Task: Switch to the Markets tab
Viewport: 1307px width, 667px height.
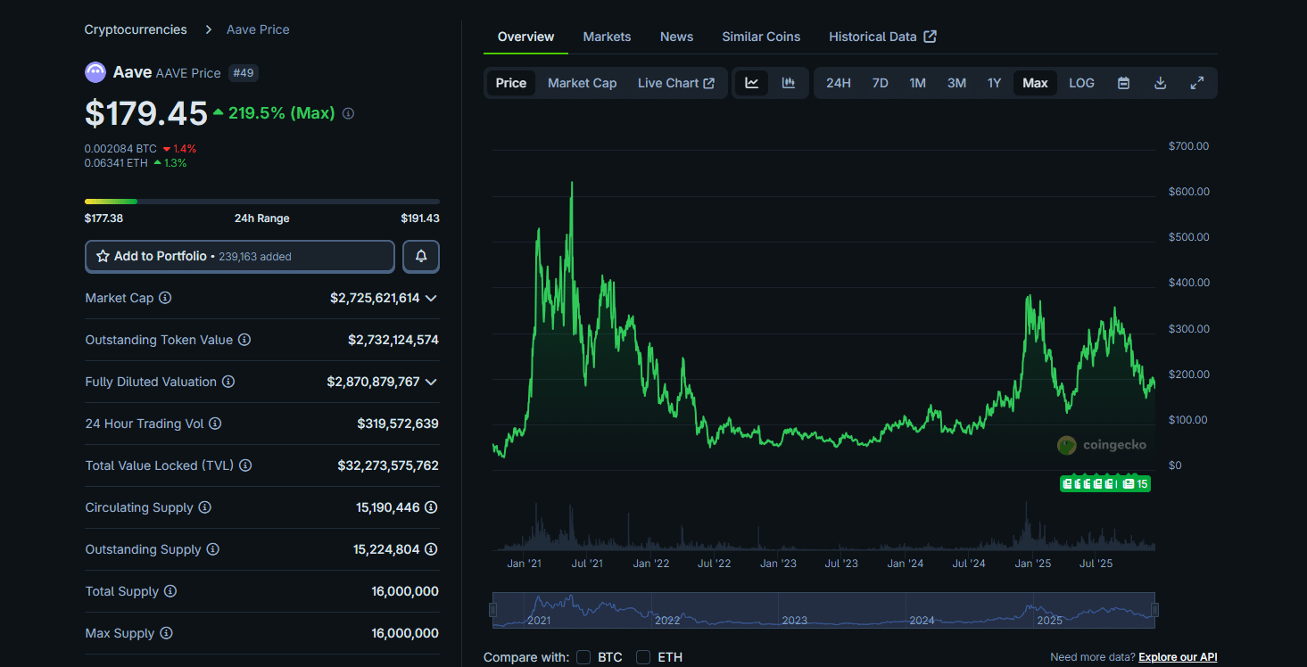Action: pos(607,37)
